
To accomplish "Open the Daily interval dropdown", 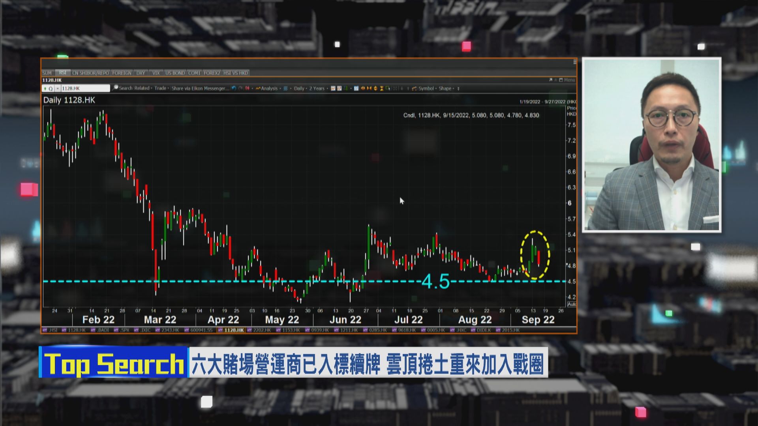I will tap(299, 88).
